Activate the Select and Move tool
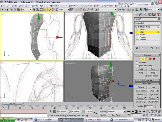Viewport: 162px width, 122px height. click(50, 10)
